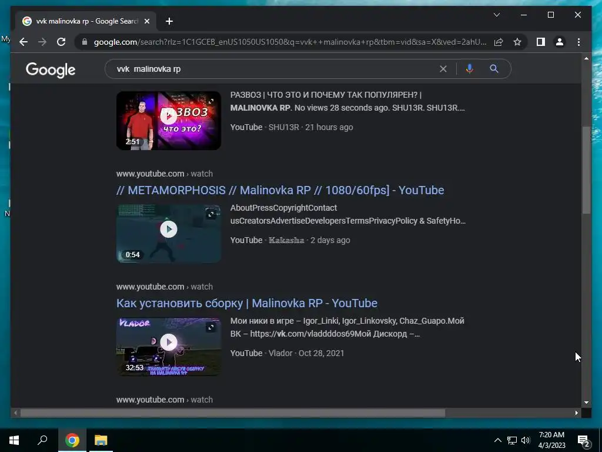Click 'Kakasha · 2 days ago' source text
This screenshot has height=452, width=602.
(309, 240)
